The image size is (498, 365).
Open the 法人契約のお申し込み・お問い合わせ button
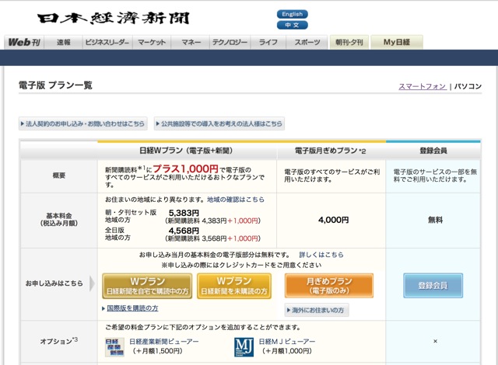click(x=83, y=123)
